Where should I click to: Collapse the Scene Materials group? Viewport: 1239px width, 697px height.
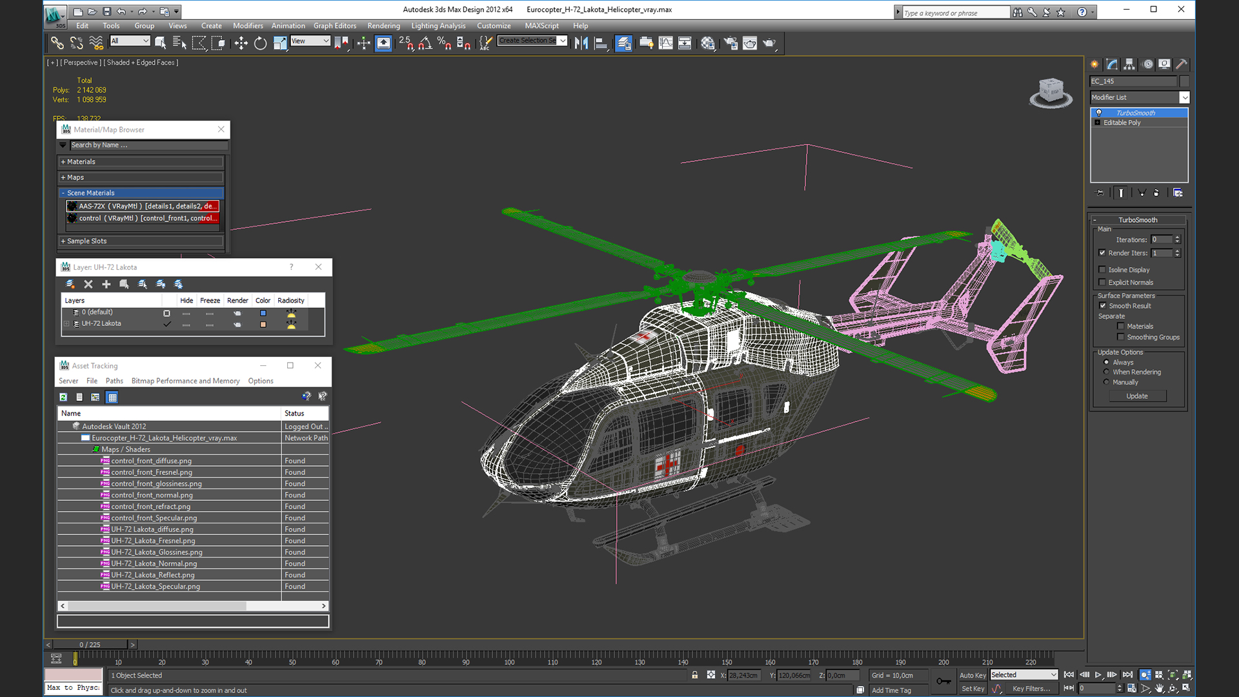click(x=141, y=193)
